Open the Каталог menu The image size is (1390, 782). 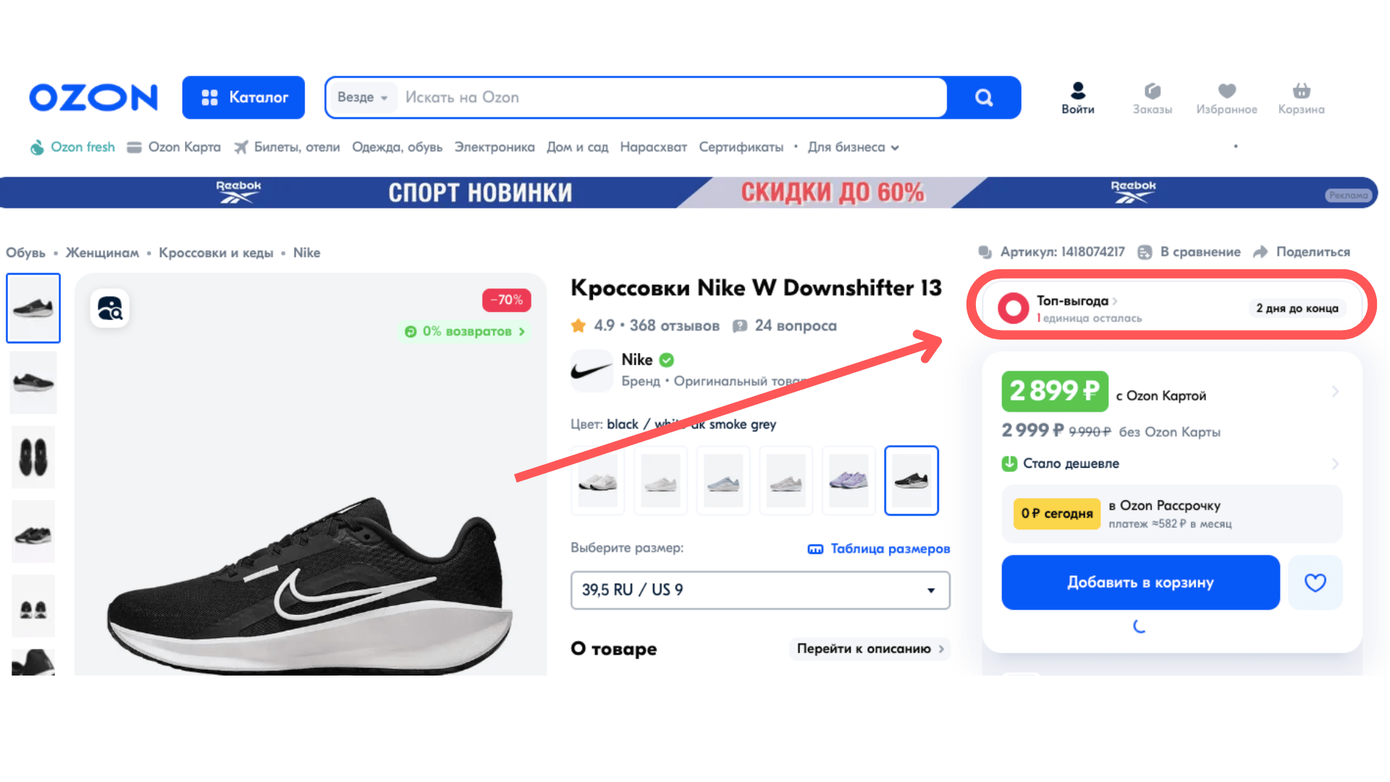click(x=243, y=98)
